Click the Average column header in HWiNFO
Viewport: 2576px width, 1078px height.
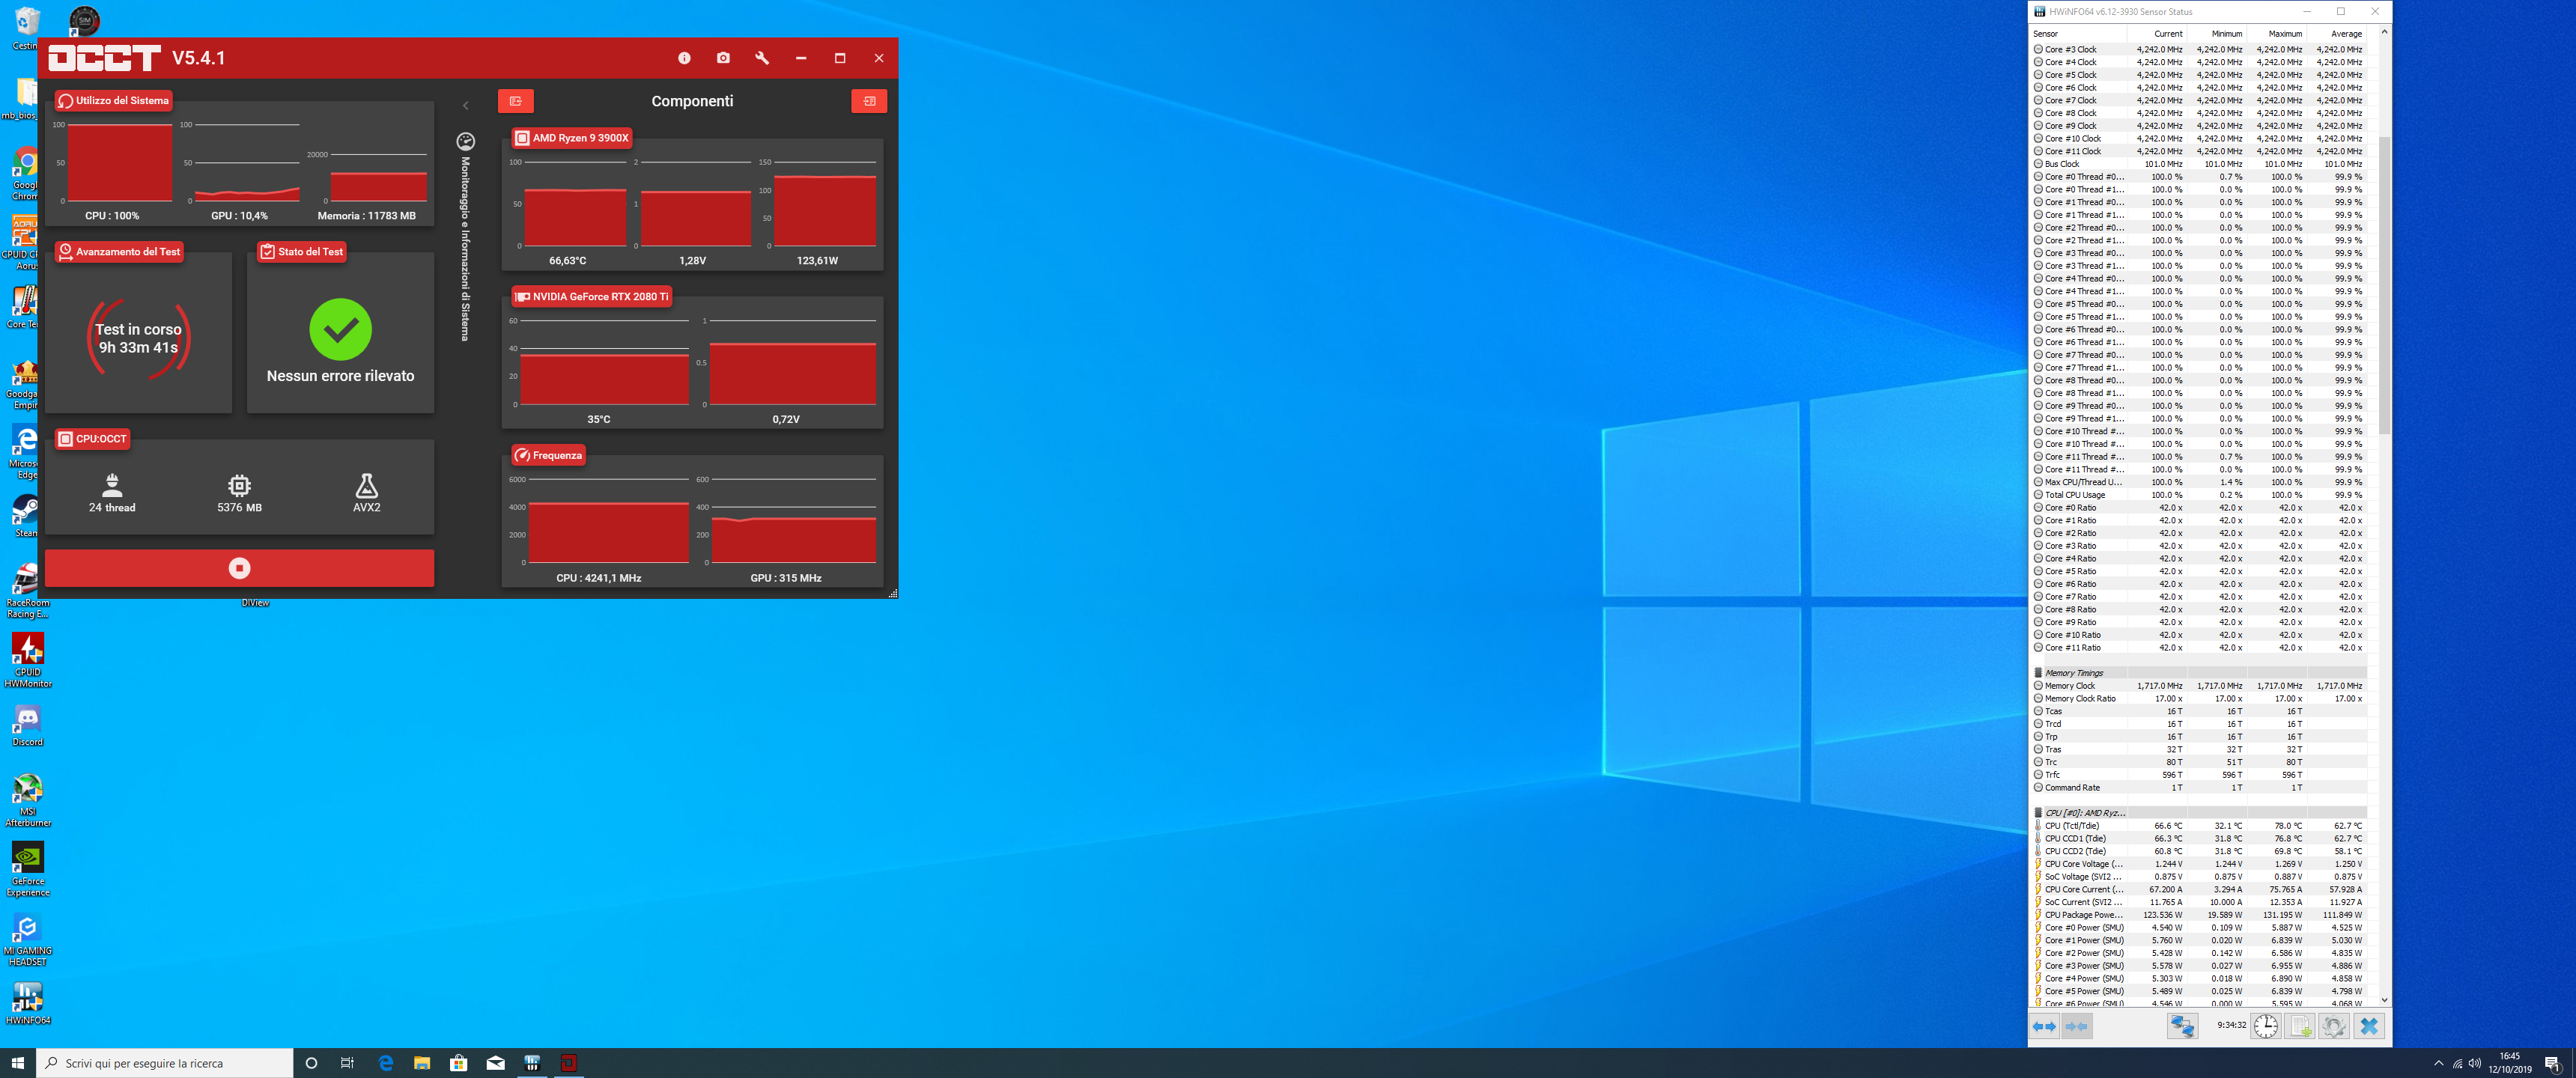click(x=2337, y=34)
